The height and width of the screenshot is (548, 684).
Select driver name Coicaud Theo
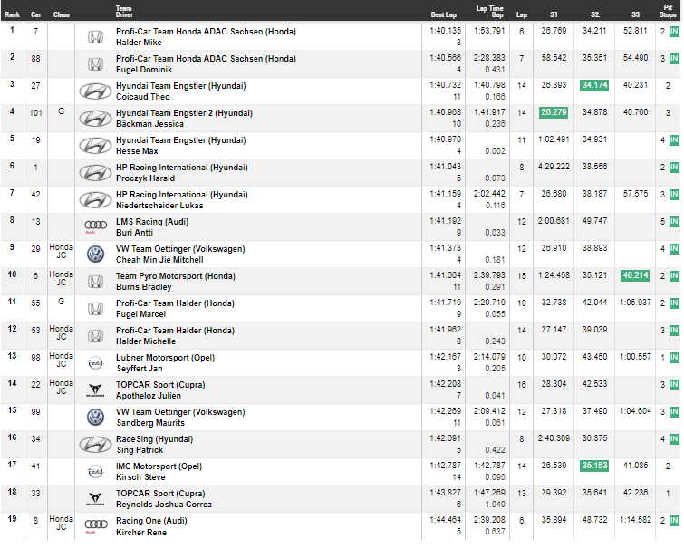point(142,97)
